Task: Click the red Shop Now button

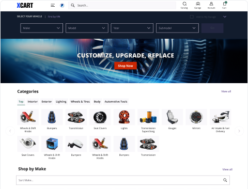Action: pyautogui.click(x=126, y=66)
